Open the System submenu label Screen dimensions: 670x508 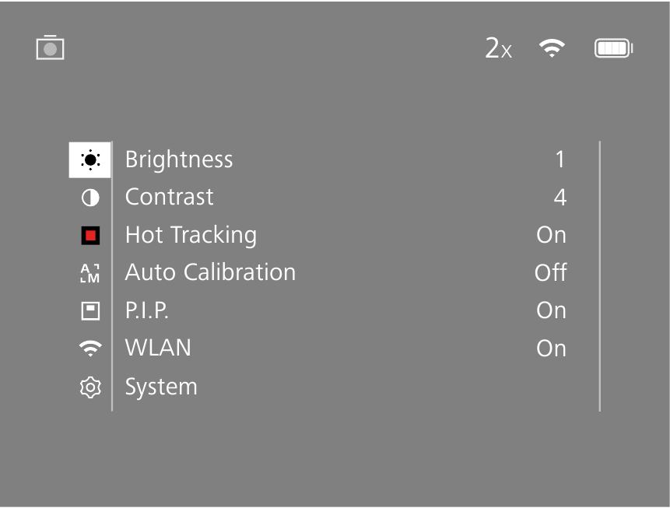click(x=161, y=387)
